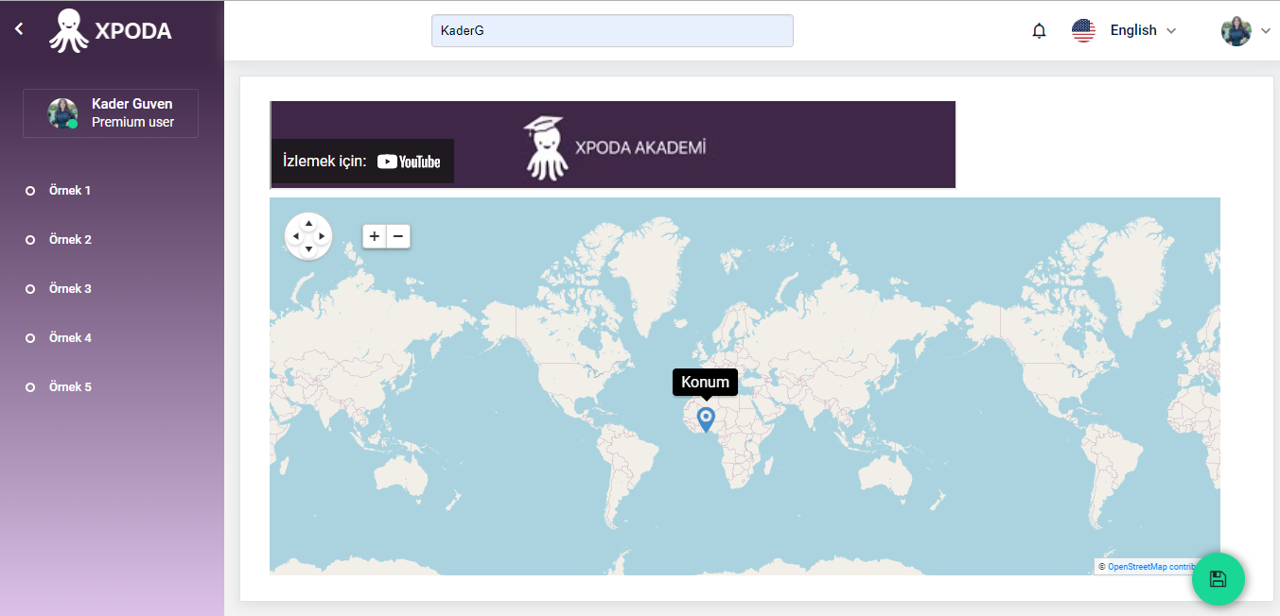This screenshot has width=1280, height=616.
Task: Pan the map left
Action: [296, 236]
